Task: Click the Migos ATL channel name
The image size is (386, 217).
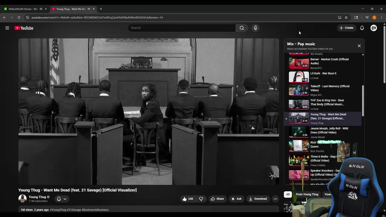Action: [316, 95]
